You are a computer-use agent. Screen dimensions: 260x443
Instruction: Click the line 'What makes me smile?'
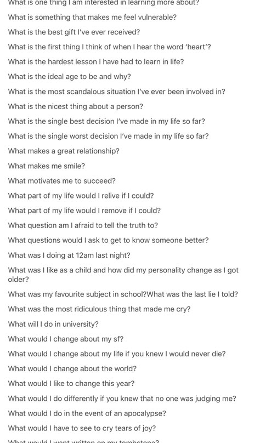point(46,166)
